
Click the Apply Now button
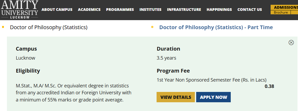pyautogui.click(x=213, y=97)
